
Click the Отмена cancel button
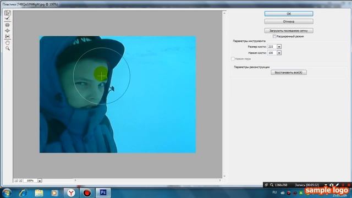(289, 21)
